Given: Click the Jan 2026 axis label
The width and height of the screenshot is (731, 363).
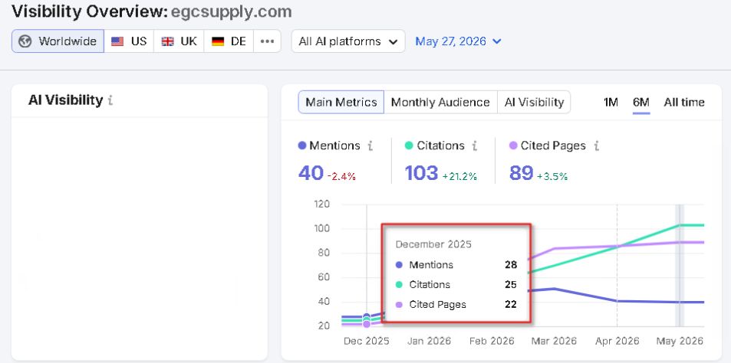Looking at the screenshot, I should click(x=429, y=341).
